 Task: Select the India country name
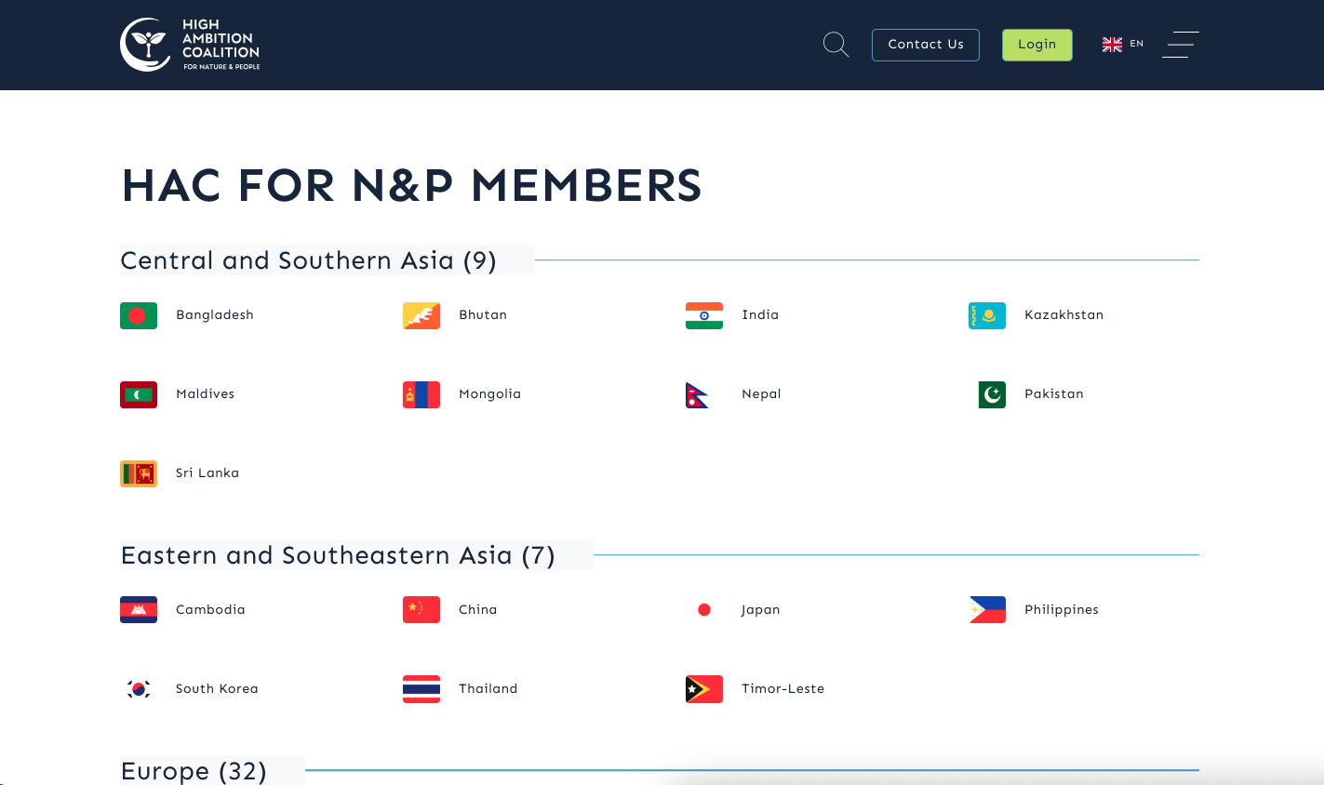[x=760, y=315]
